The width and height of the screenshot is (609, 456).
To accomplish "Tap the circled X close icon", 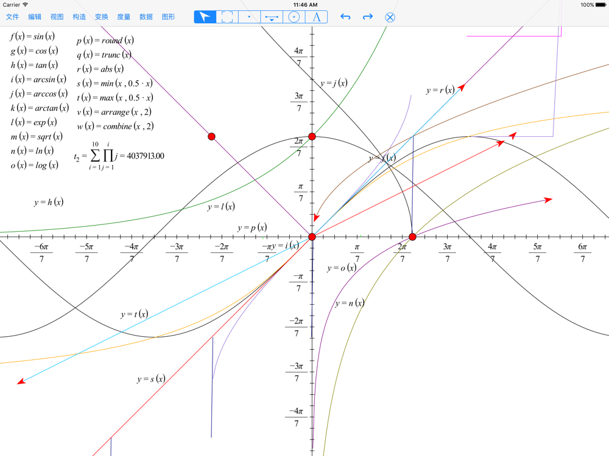I will pos(390,17).
